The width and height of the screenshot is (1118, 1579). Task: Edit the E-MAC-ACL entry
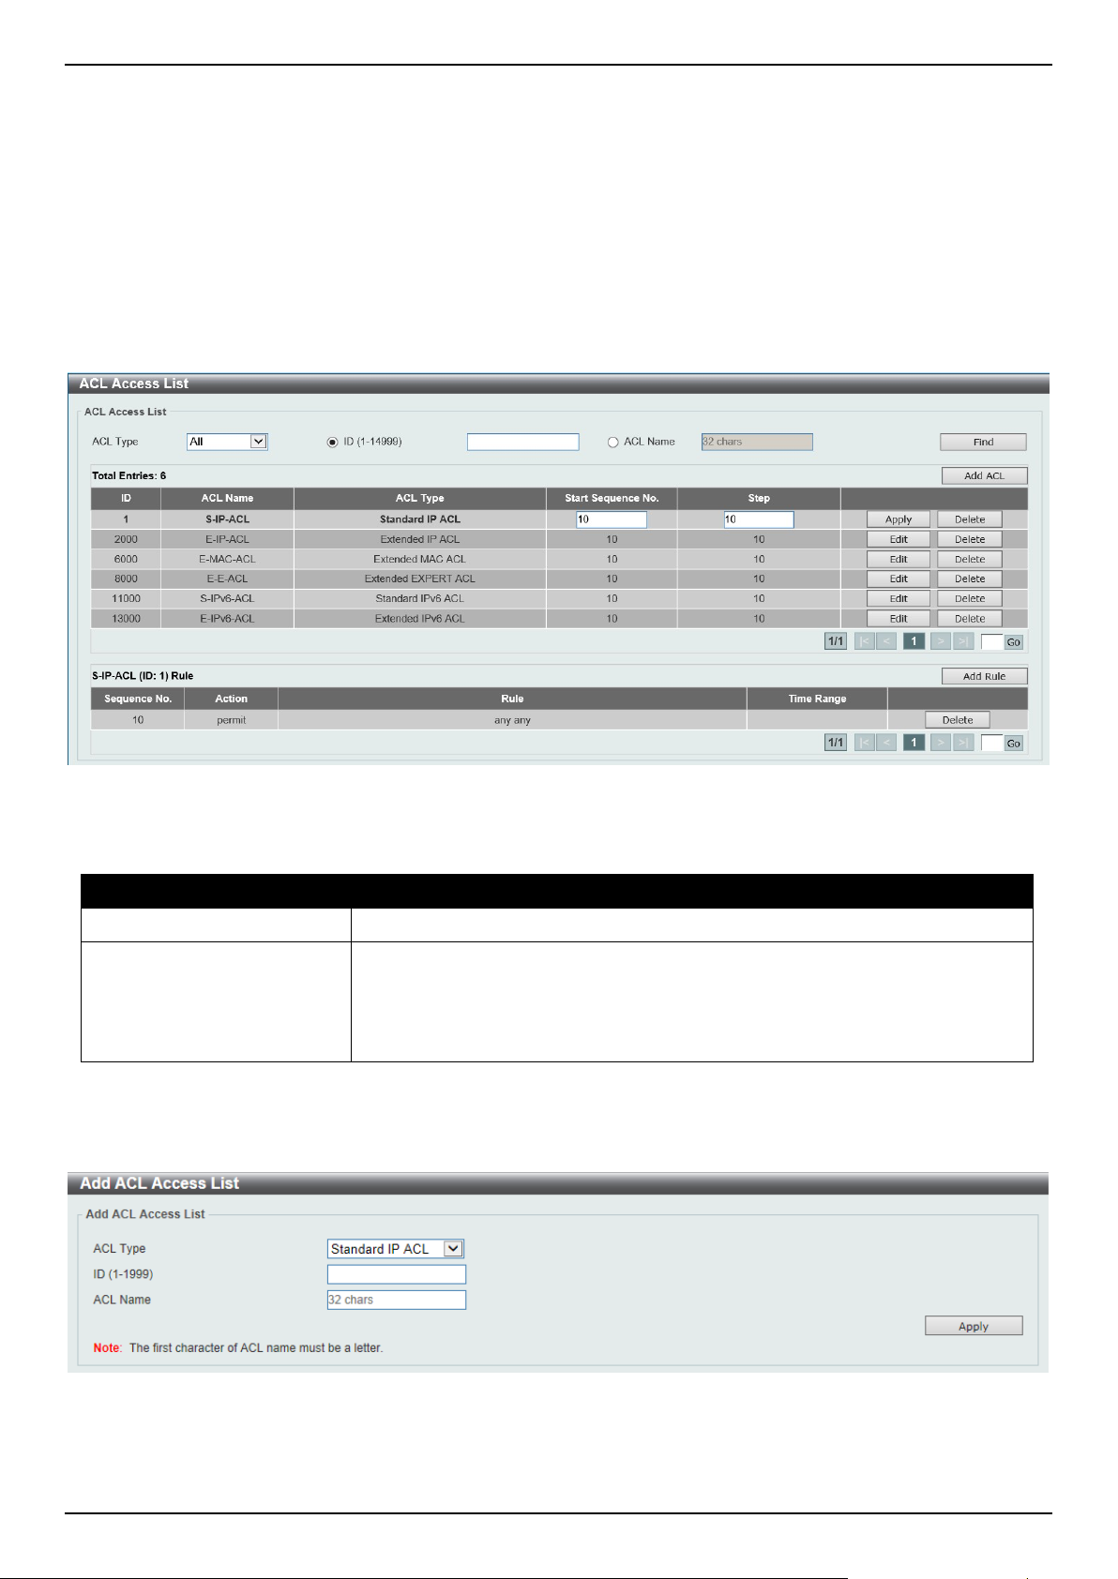899,559
